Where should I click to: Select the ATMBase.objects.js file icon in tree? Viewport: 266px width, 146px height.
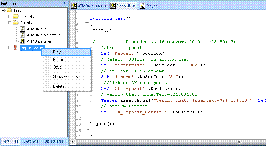[x=22, y=35]
